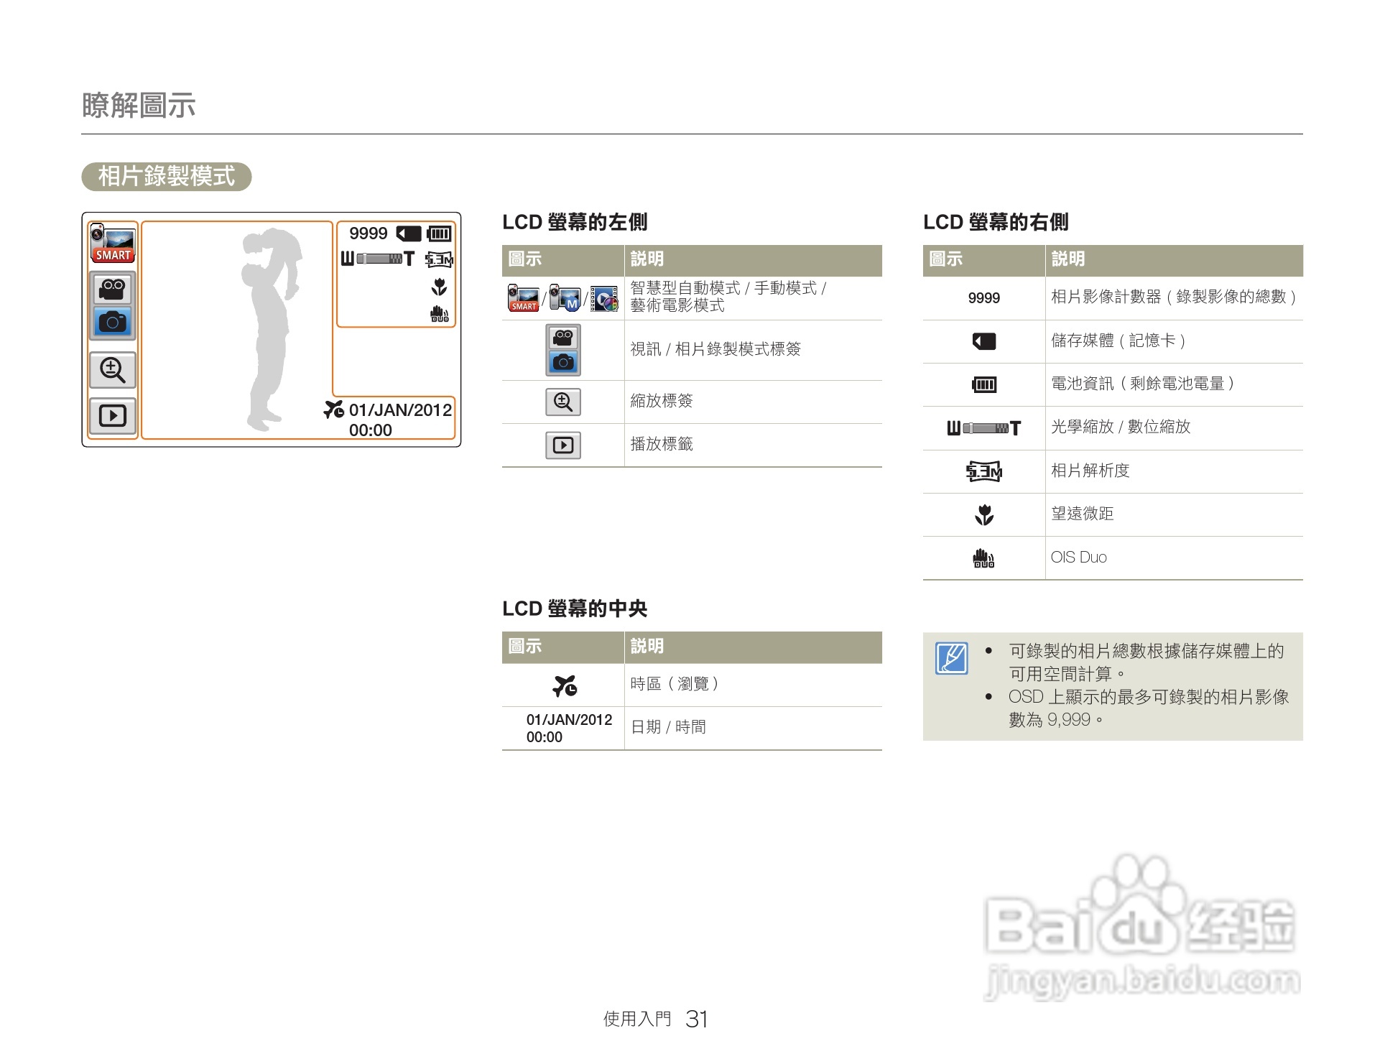Click the blue note pencil icon
The width and height of the screenshot is (1385, 1059).
coord(951,658)
